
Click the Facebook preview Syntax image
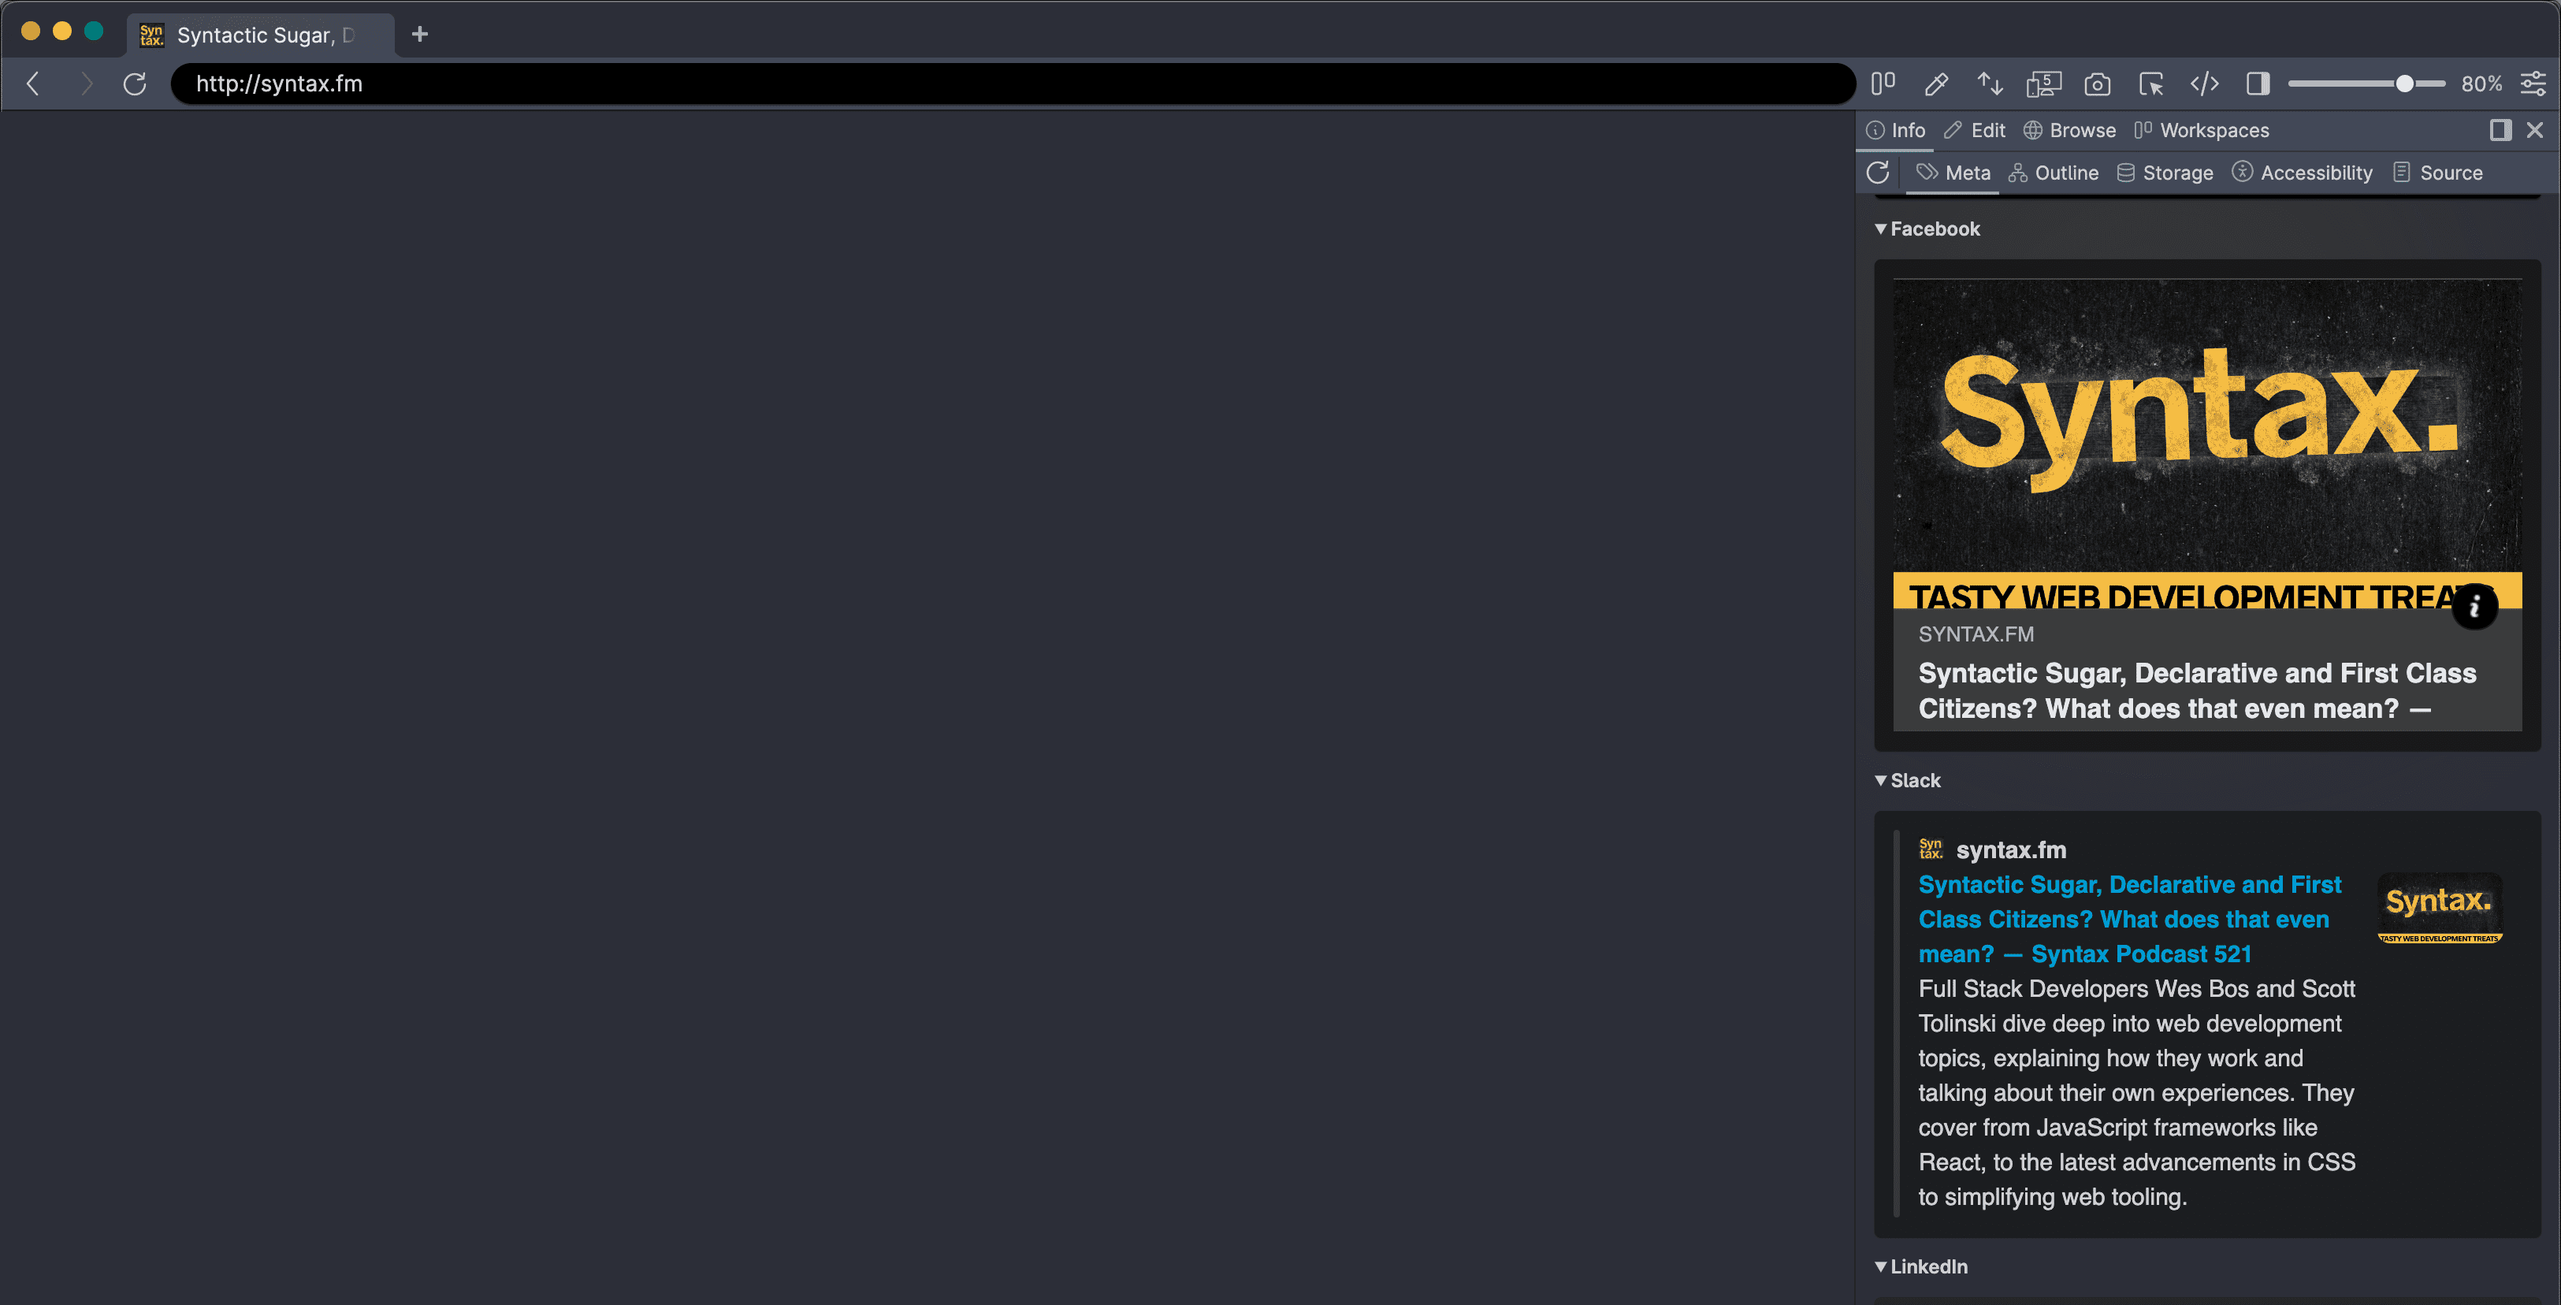[x=2207, y=444]
